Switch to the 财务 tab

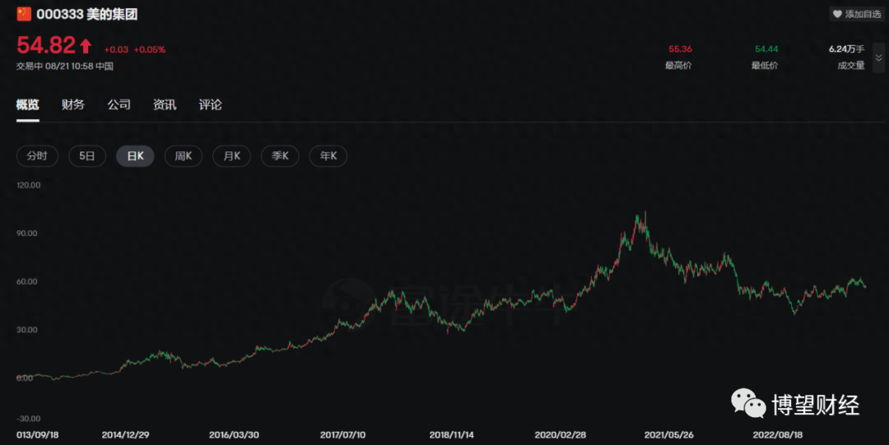coord(73,104)
